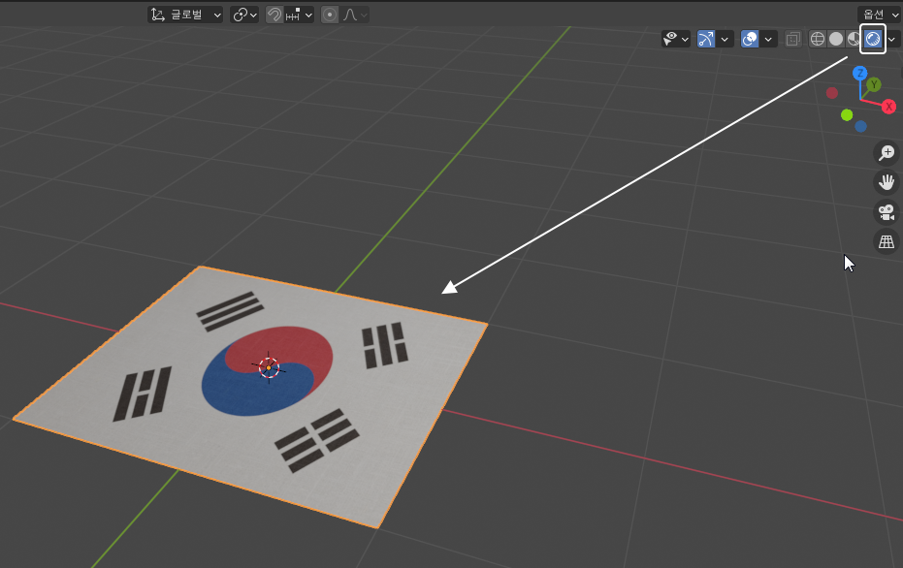
Task: Toggle proportional editing
Action: tap(330, 15)
